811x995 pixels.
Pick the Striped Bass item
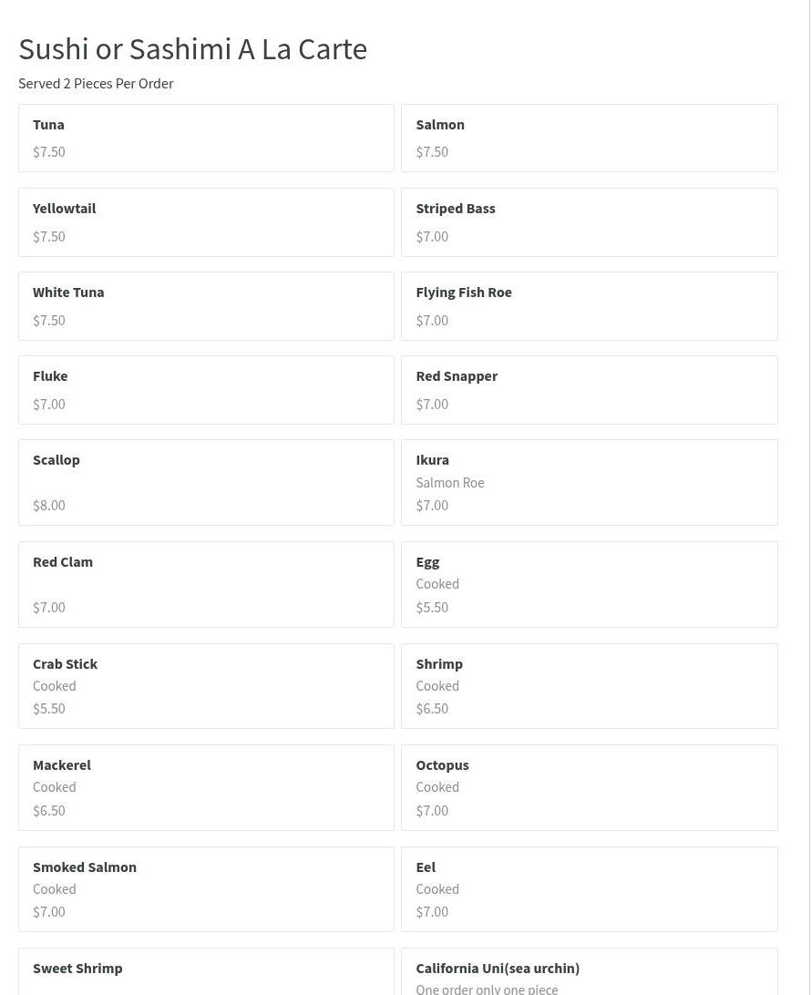click(590, 222)
